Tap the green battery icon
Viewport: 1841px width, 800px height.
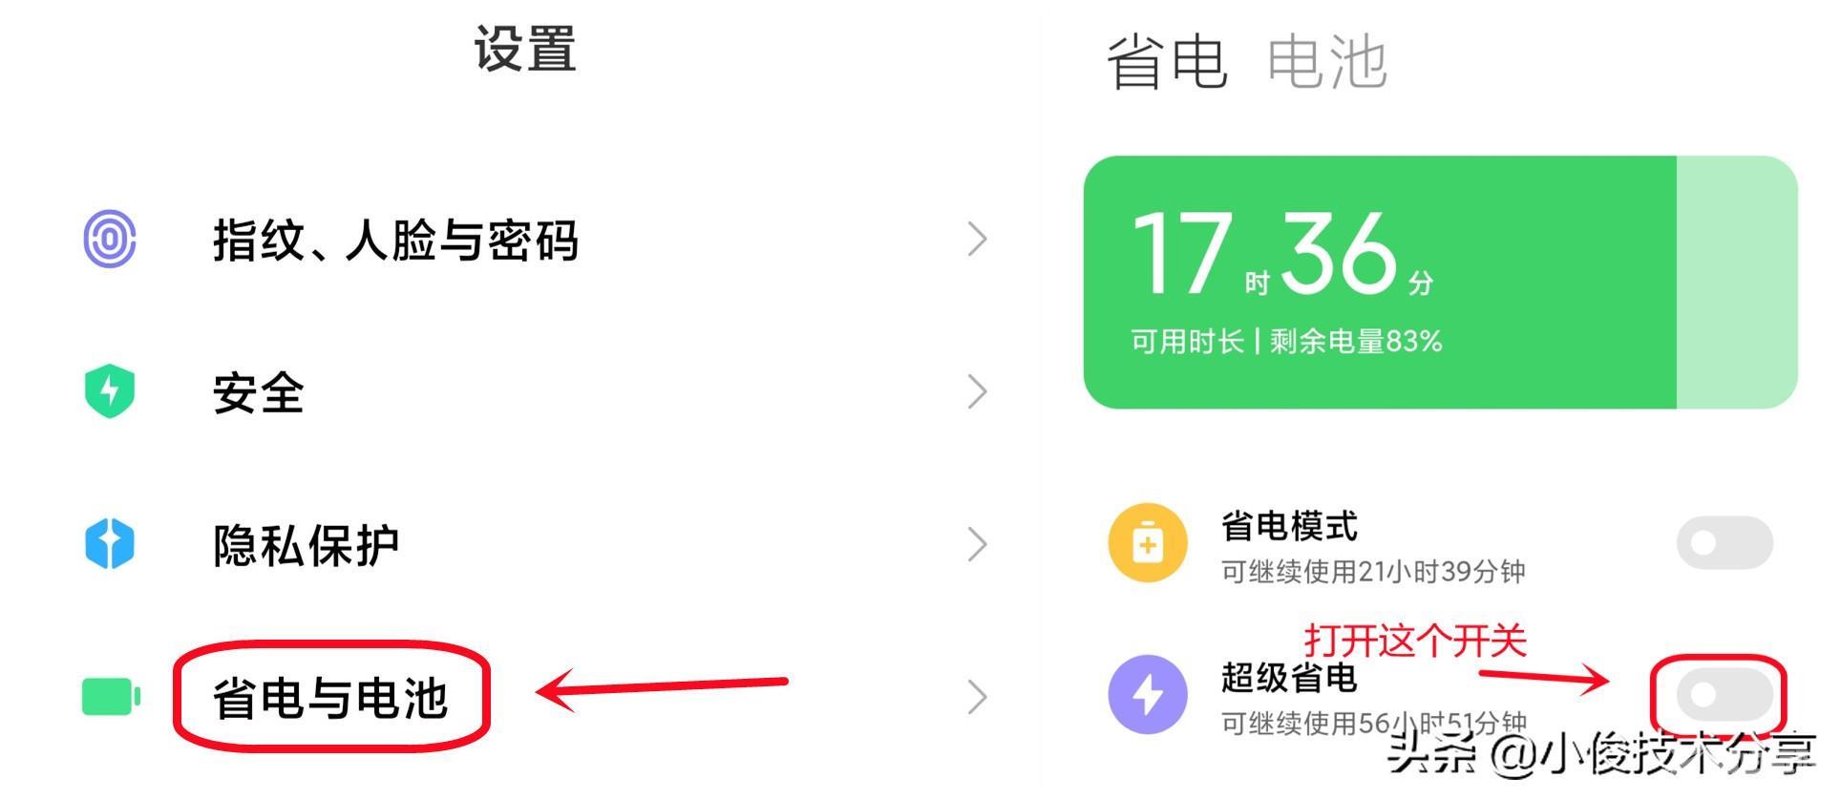click(112, 696)
